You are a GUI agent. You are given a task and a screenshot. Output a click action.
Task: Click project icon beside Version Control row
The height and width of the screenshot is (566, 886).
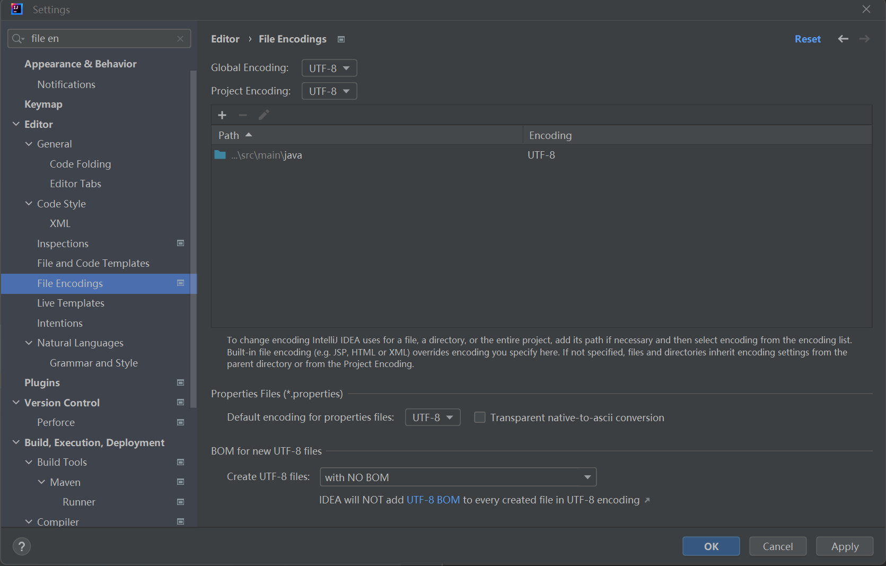click(x=180, y=402)
